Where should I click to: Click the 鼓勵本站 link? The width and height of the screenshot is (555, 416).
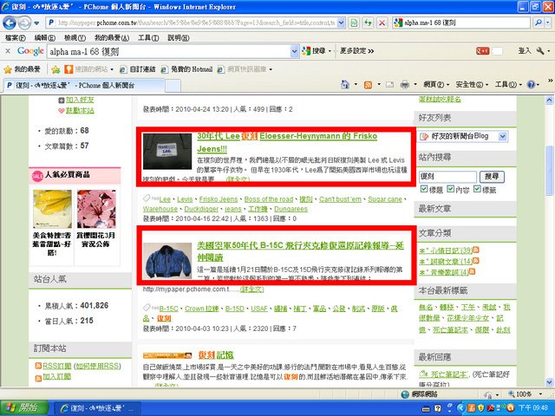[80, 110]
